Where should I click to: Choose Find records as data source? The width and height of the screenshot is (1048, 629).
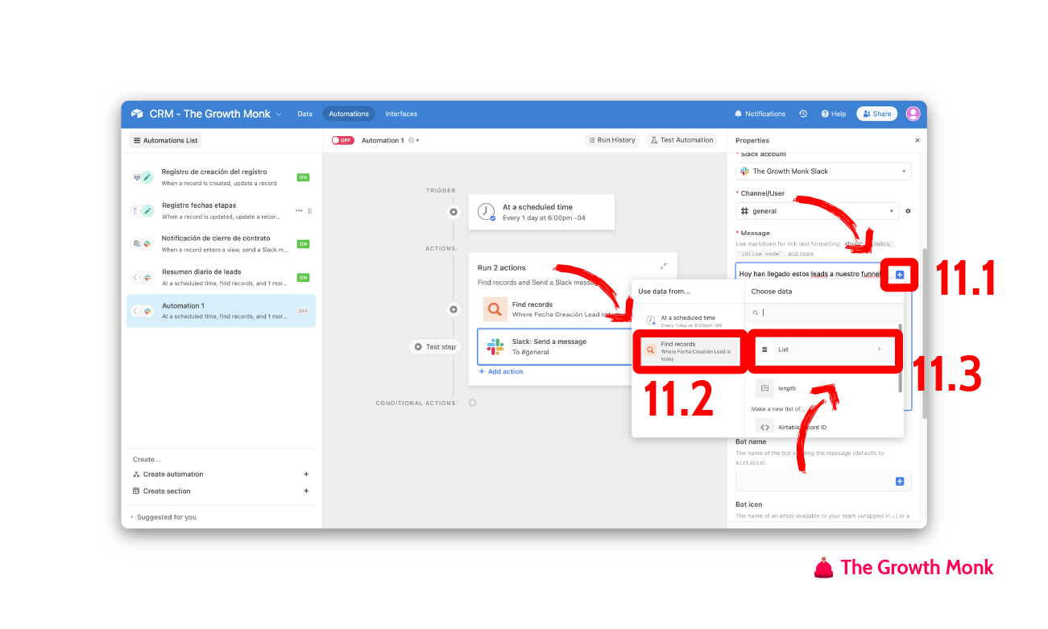point(687,350)
